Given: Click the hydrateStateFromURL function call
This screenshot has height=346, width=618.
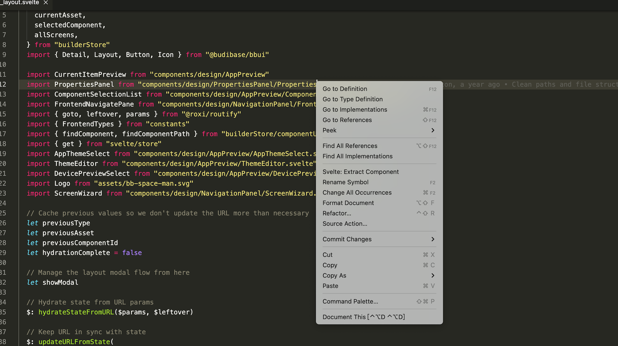Looking at the screenshot, I should pyautogui.click(x=76, y=312).
